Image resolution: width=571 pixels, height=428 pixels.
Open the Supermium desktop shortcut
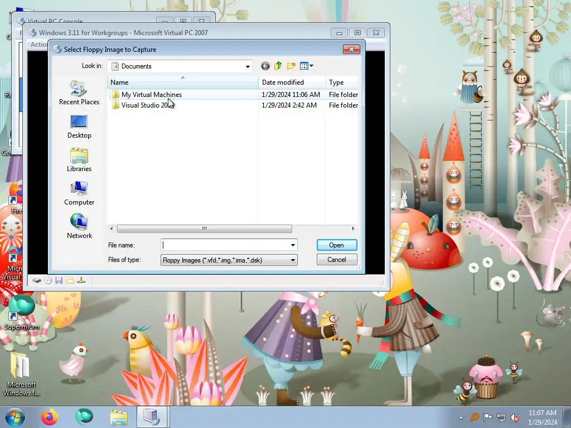(x=22, y=313)
